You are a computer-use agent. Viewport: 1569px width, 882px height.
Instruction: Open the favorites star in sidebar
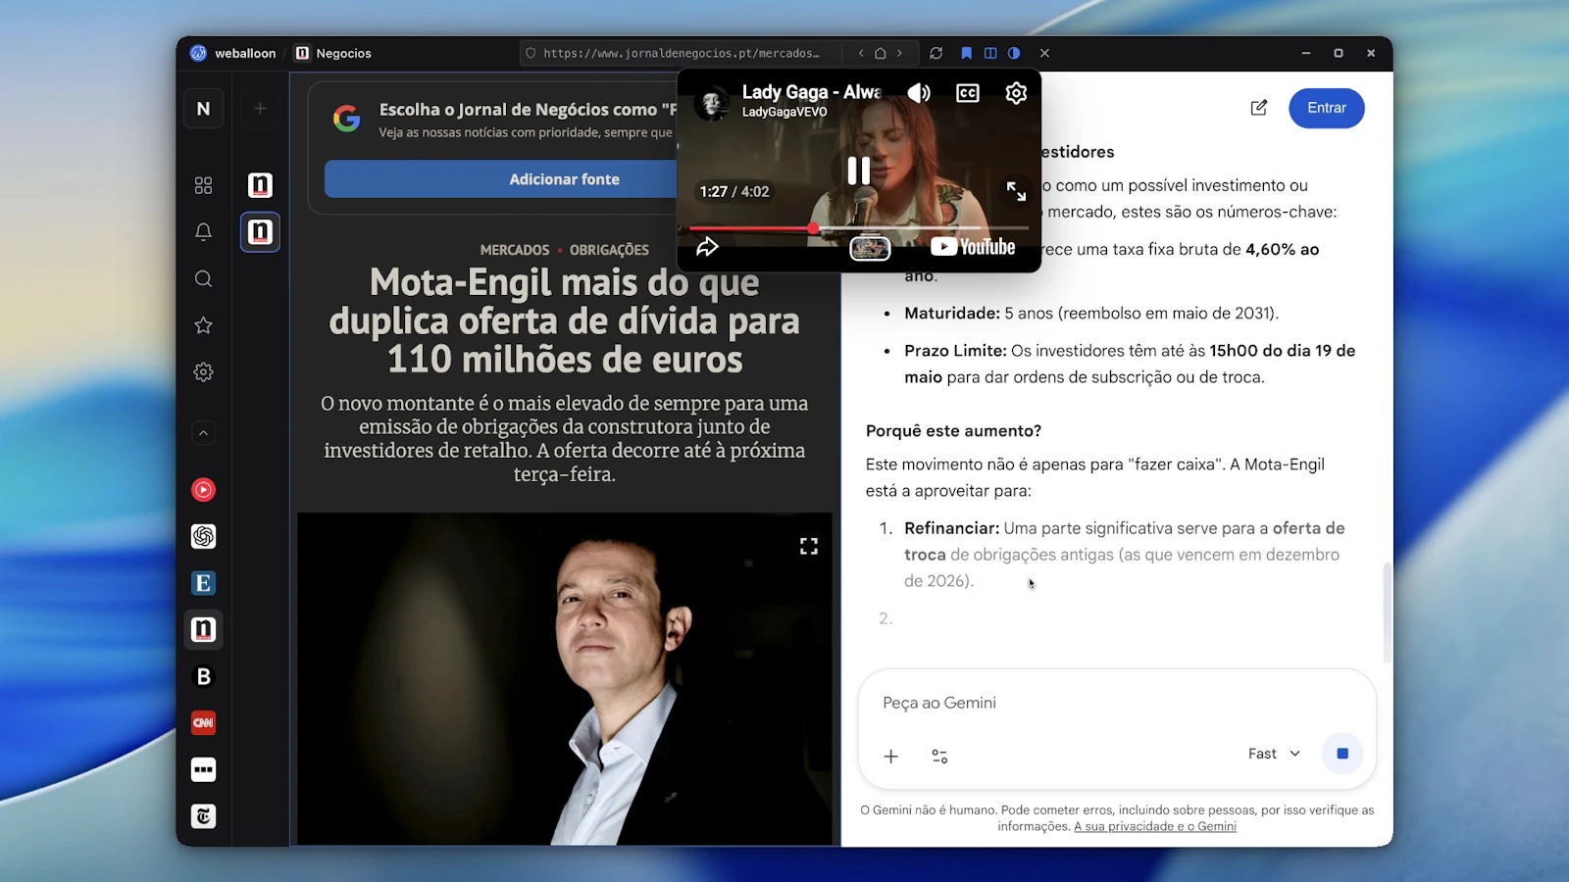click(203, 325)
